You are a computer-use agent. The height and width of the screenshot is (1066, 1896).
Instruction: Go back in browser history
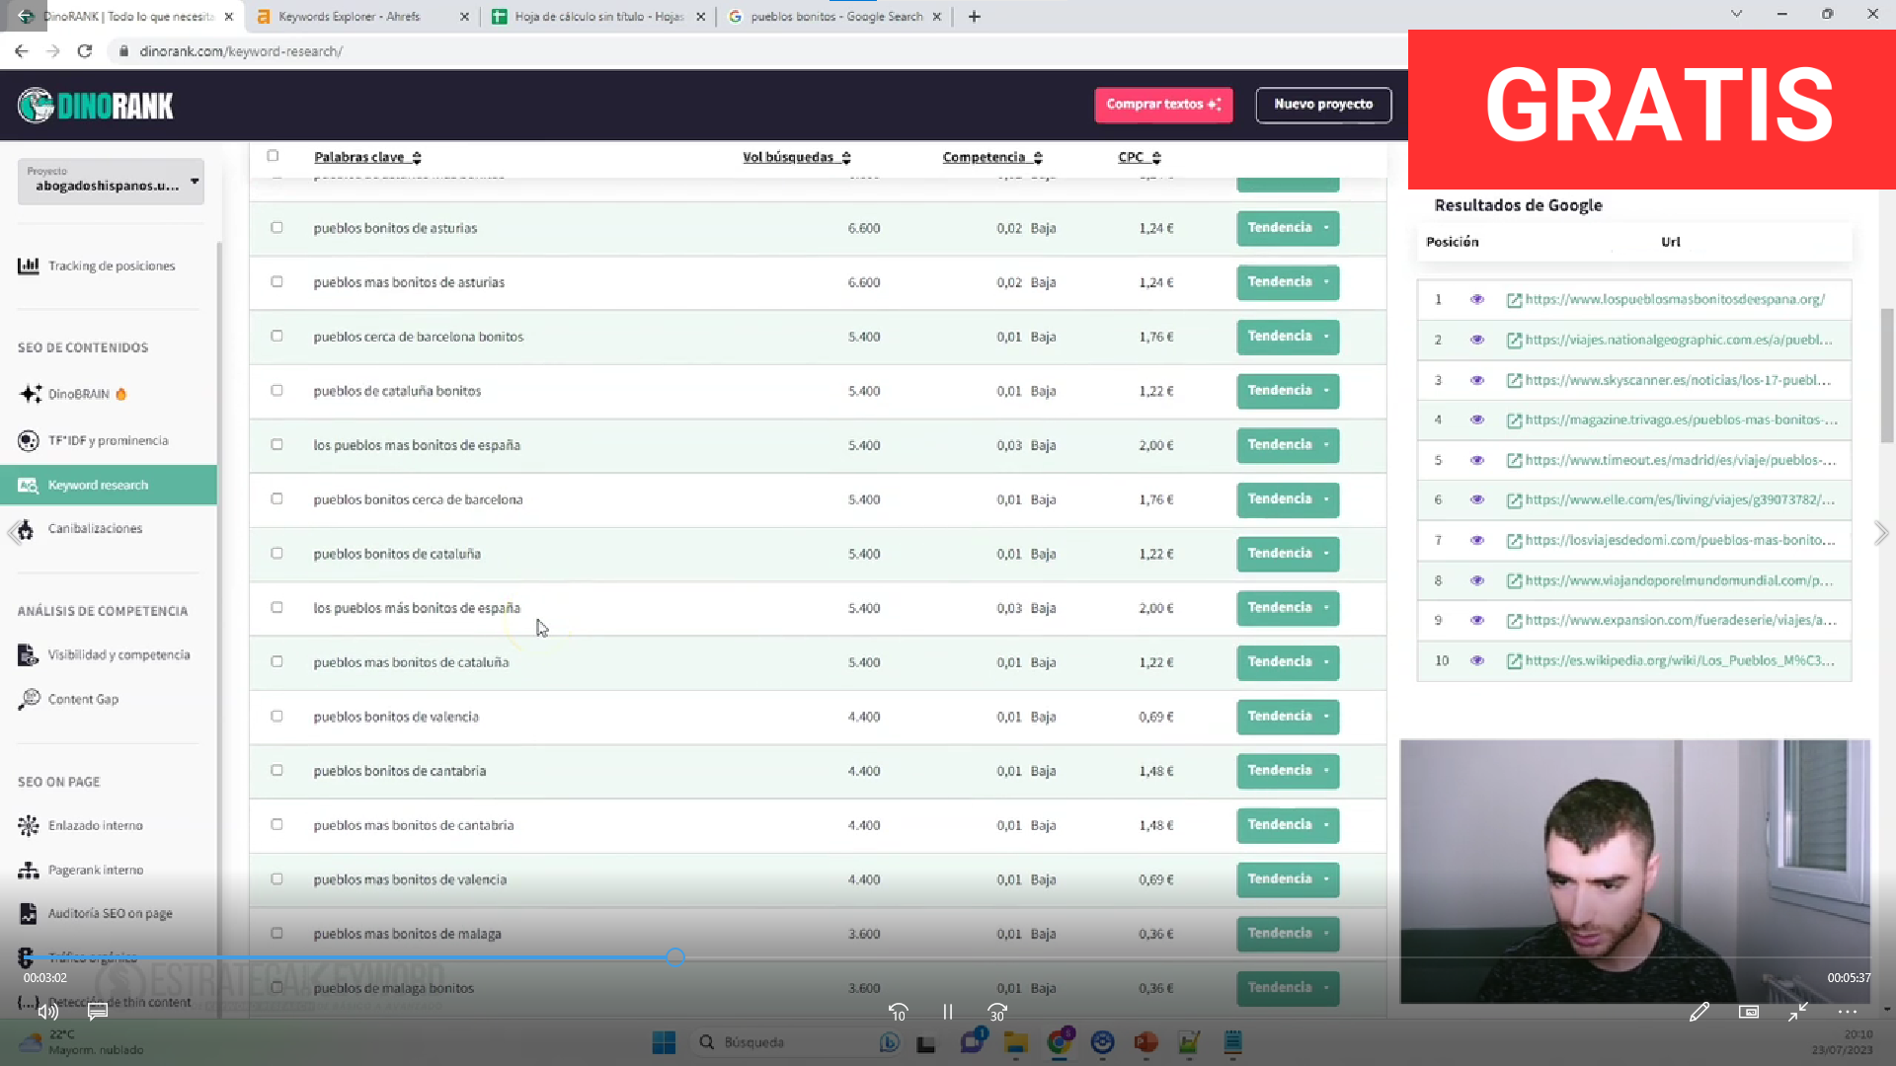tap(22, 51)
